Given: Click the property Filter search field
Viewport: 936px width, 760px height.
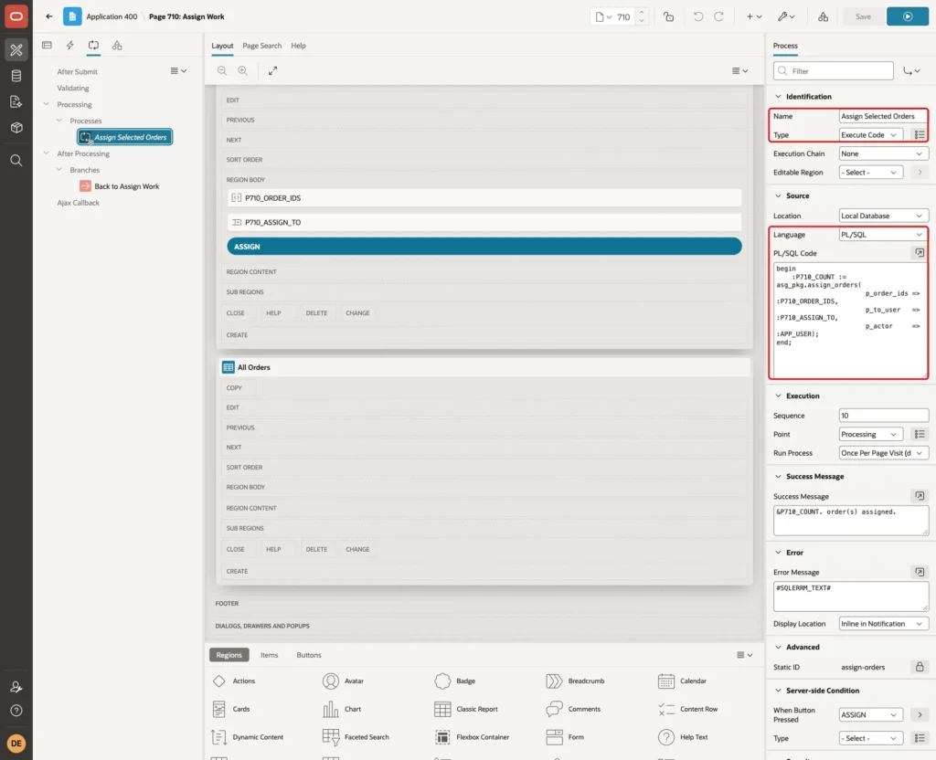Looking at the screenshot, I should pos(834,71).
